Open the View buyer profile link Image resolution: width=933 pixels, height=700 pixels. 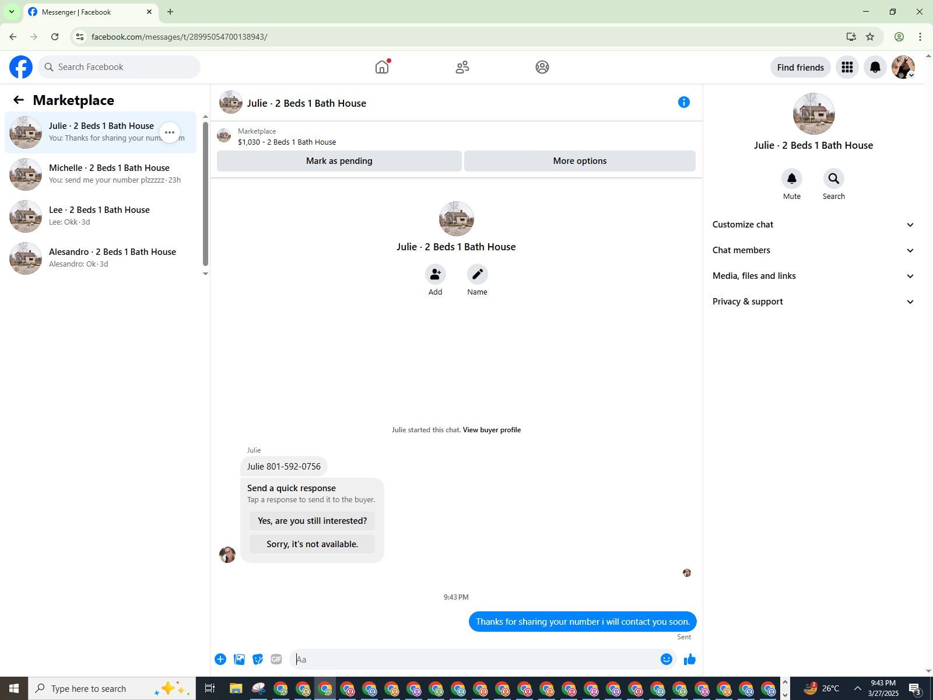(x=492, y=430)
